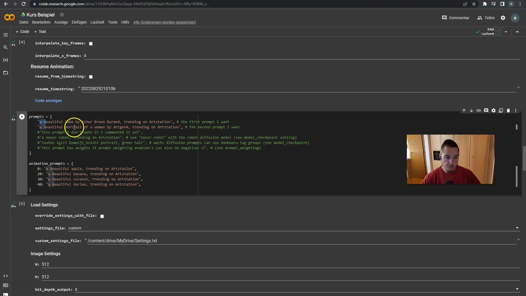526x296 pixels.
Task: Open the browser side panel icon
Action: (x=502, y=4)
